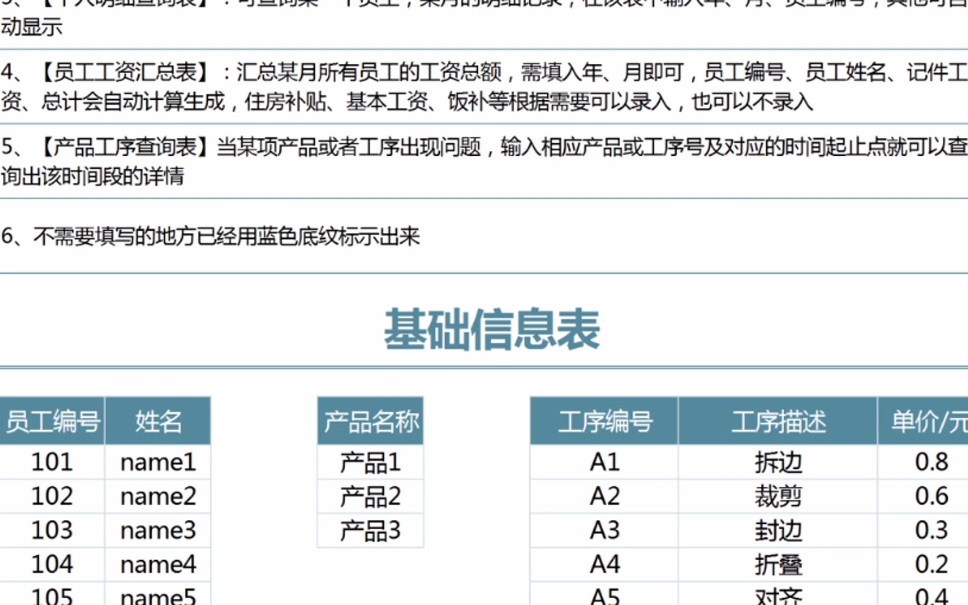This screenshot has height=605, width=968.
Task: Select process number cell A2
Action: pos(604,496)
